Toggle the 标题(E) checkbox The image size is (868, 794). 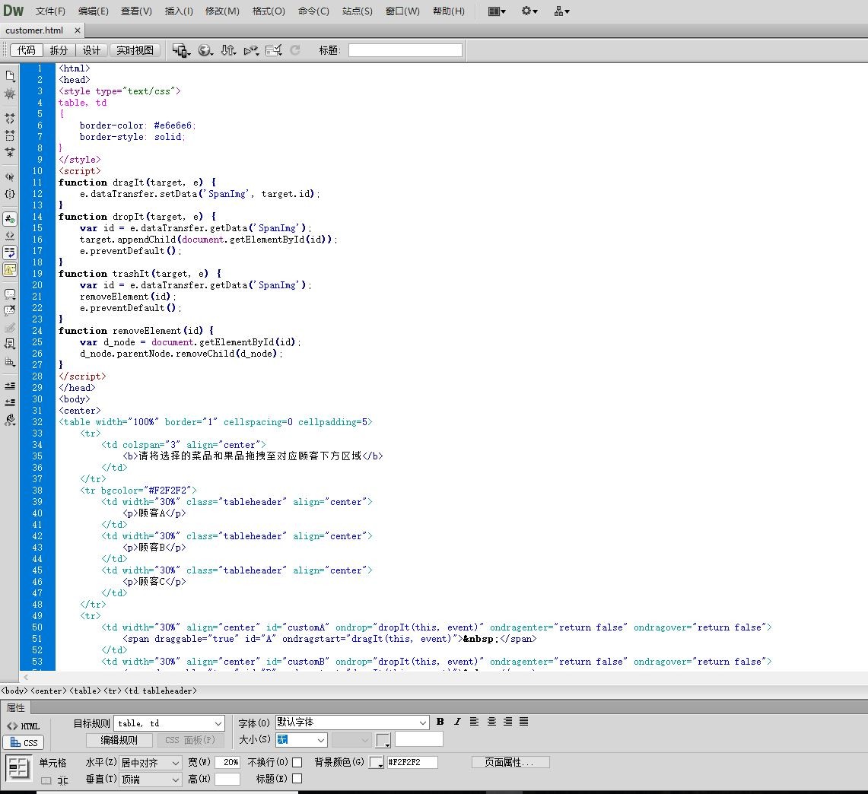tap(297, 779)
